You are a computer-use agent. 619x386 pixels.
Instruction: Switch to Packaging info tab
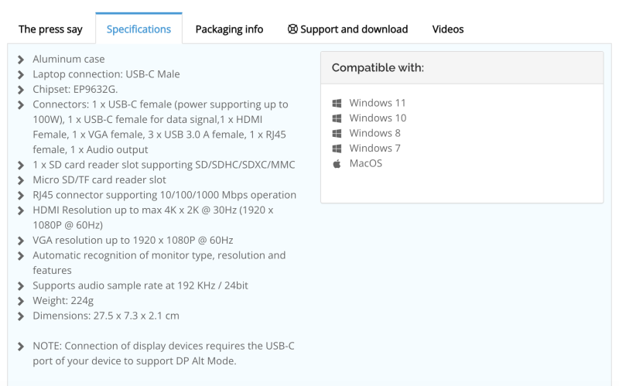tap(229, 29)
